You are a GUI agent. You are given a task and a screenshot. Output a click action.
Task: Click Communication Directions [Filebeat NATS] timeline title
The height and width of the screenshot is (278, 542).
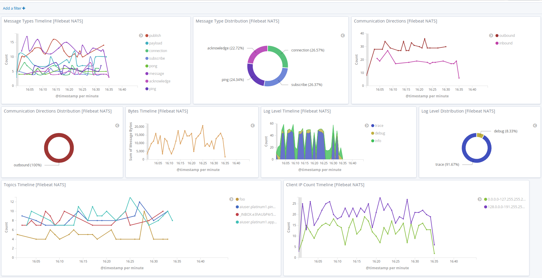(x=395, y=21)
